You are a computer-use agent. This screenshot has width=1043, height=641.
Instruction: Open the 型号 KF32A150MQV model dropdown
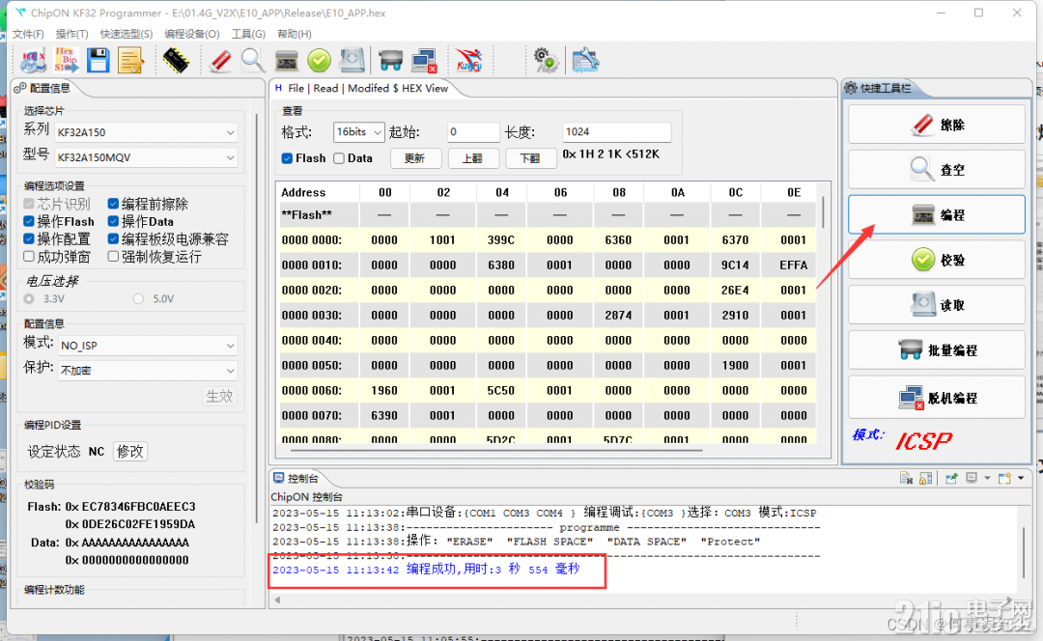pyautogui.click(x=146, y=157)
